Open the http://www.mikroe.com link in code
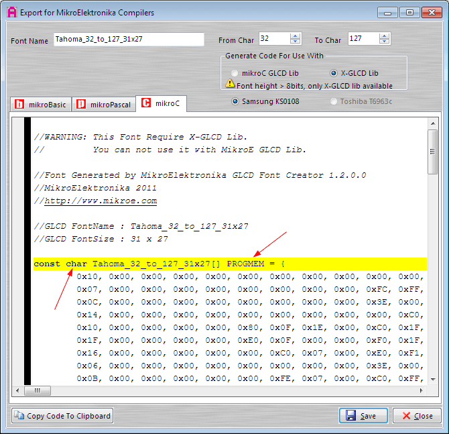The width and height of the screenshot is (449, 434). tap(101, 201)
